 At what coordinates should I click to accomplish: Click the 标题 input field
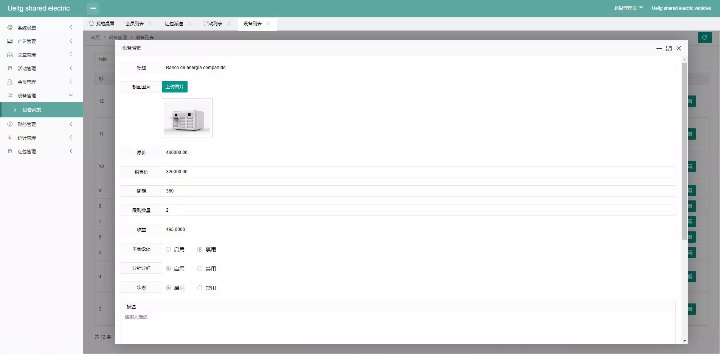pyautogui.click(x=418, y=68)
